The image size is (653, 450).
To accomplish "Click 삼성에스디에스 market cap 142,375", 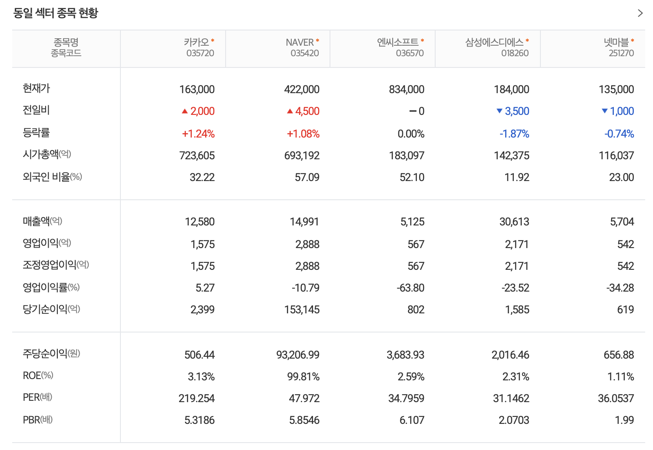I will [x=512, y=155].
